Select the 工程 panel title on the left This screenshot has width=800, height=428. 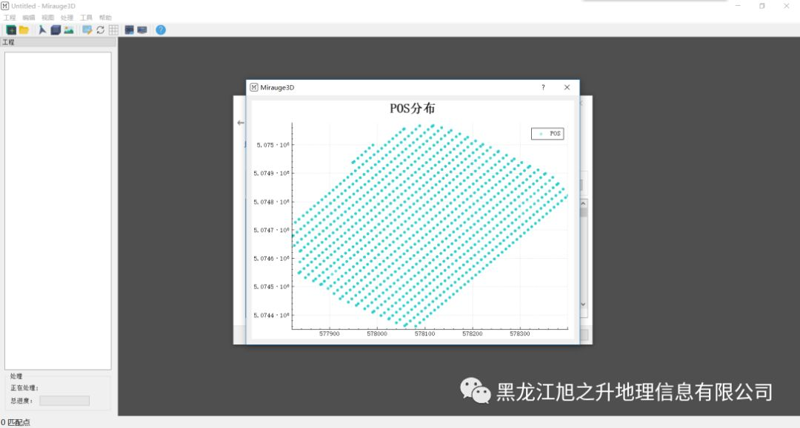9,42
